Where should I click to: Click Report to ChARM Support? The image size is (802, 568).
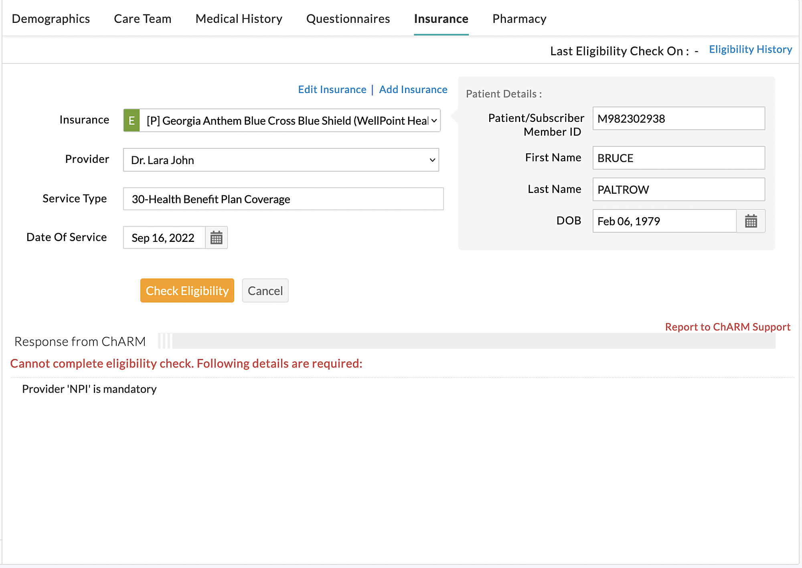(728, 327)
